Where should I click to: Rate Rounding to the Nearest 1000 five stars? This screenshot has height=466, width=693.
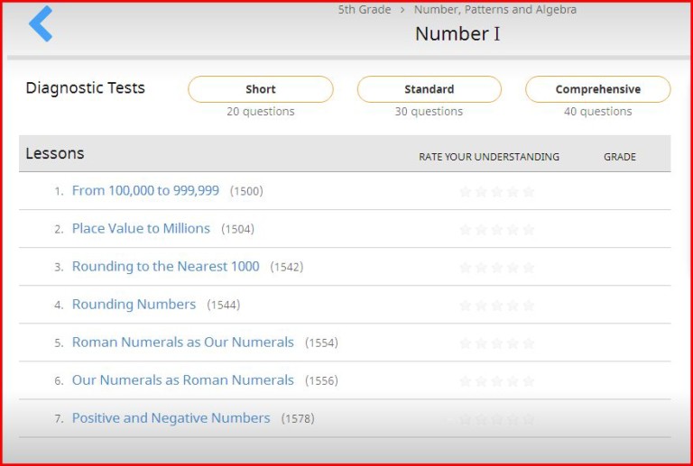coord(529,268)
